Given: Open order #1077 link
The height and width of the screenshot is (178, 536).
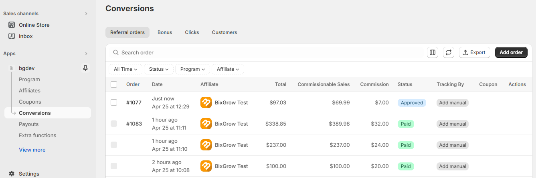Looking at the screenshot, I should (x=134, y=102).
